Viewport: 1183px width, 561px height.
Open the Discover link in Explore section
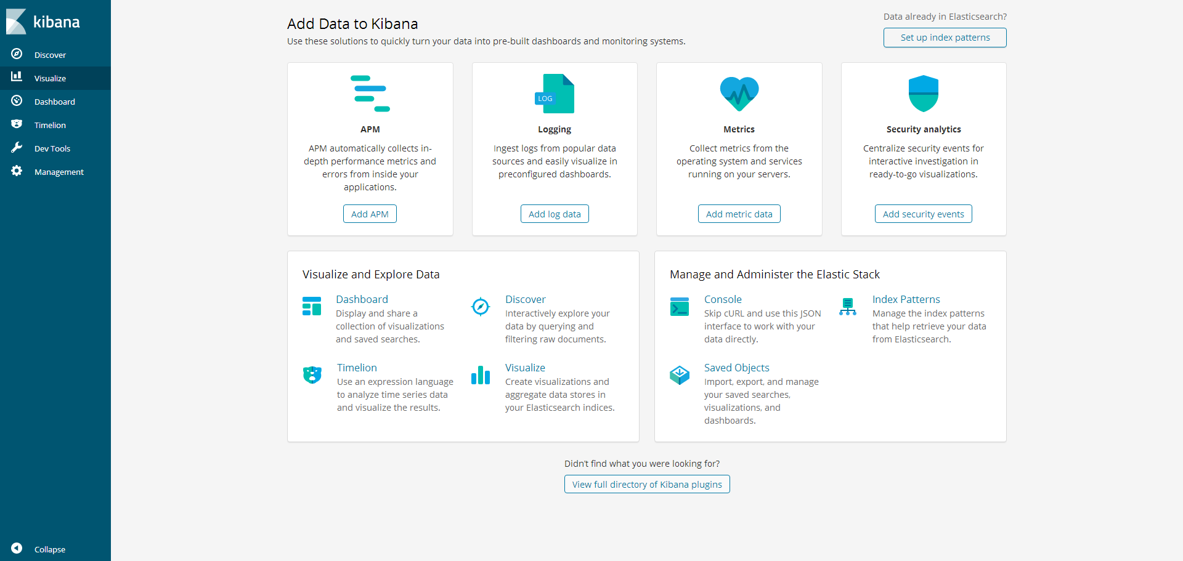[x=526, y=299]
